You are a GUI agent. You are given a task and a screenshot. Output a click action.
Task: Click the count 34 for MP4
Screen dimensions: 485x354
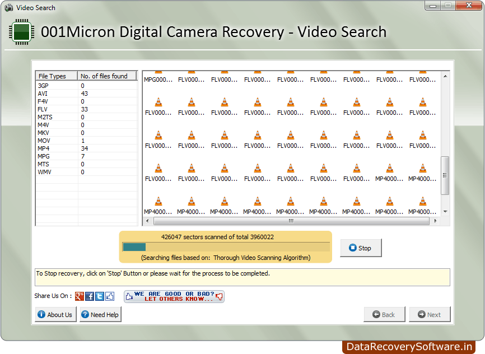(85, 148)
